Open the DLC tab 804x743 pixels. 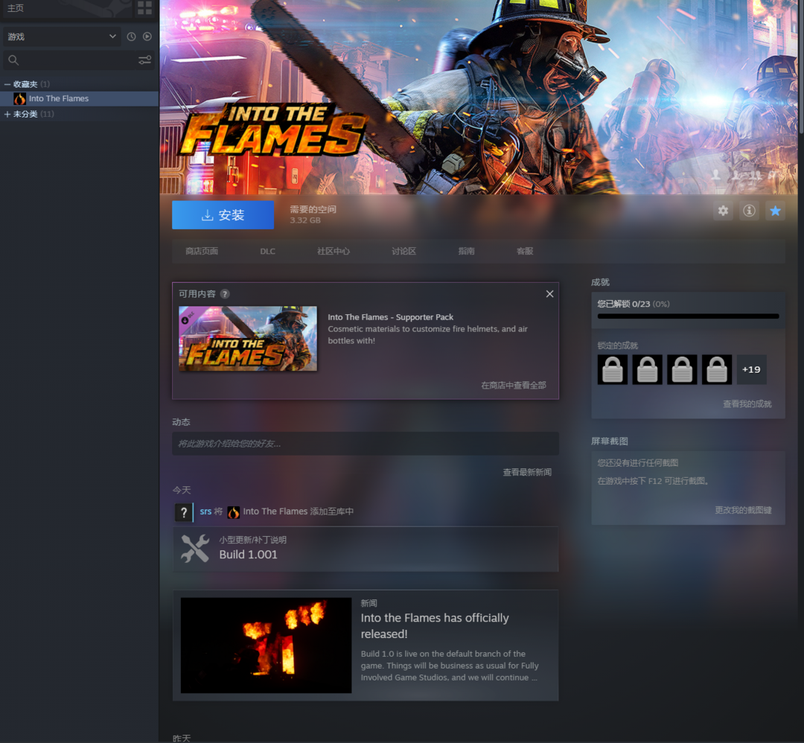[268, 251]
